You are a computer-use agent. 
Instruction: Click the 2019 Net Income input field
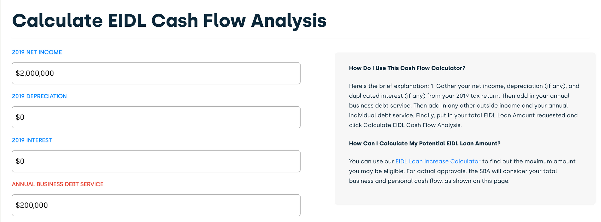tap(156, 73)
